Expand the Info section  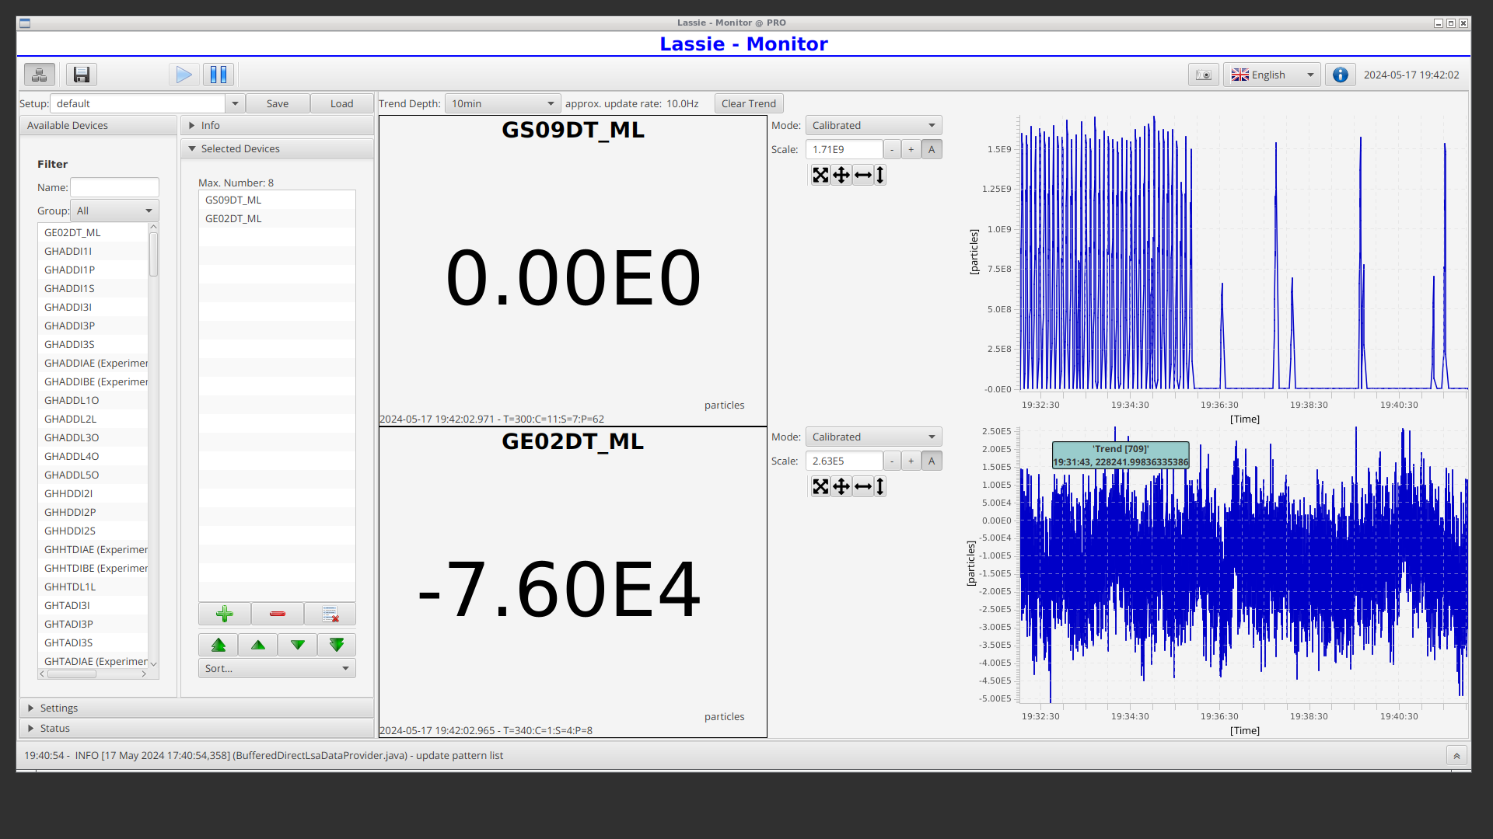coord(277,125)
